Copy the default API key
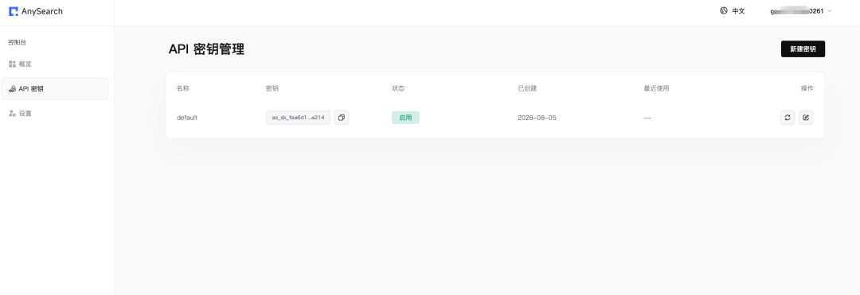 point(341,117)
